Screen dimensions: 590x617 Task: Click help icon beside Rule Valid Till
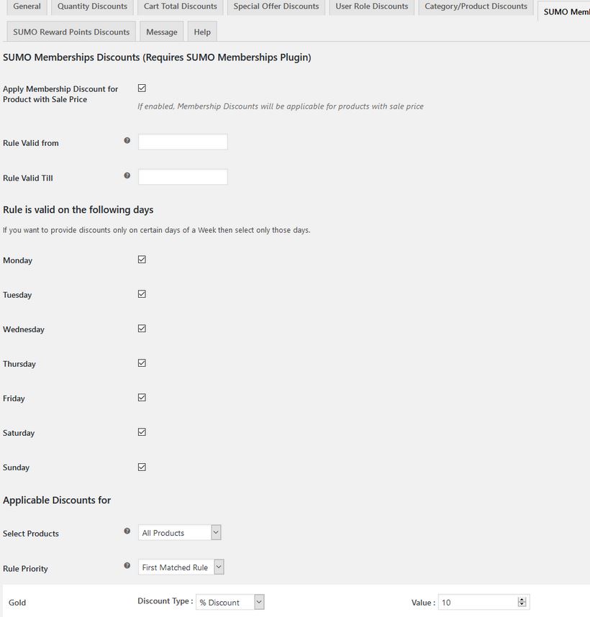pyautogui.click(x=127, y=175)
